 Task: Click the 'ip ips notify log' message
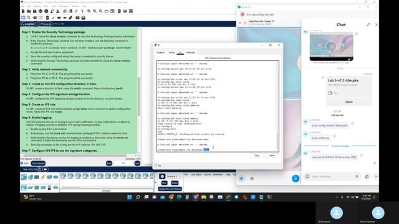(320, 138)
